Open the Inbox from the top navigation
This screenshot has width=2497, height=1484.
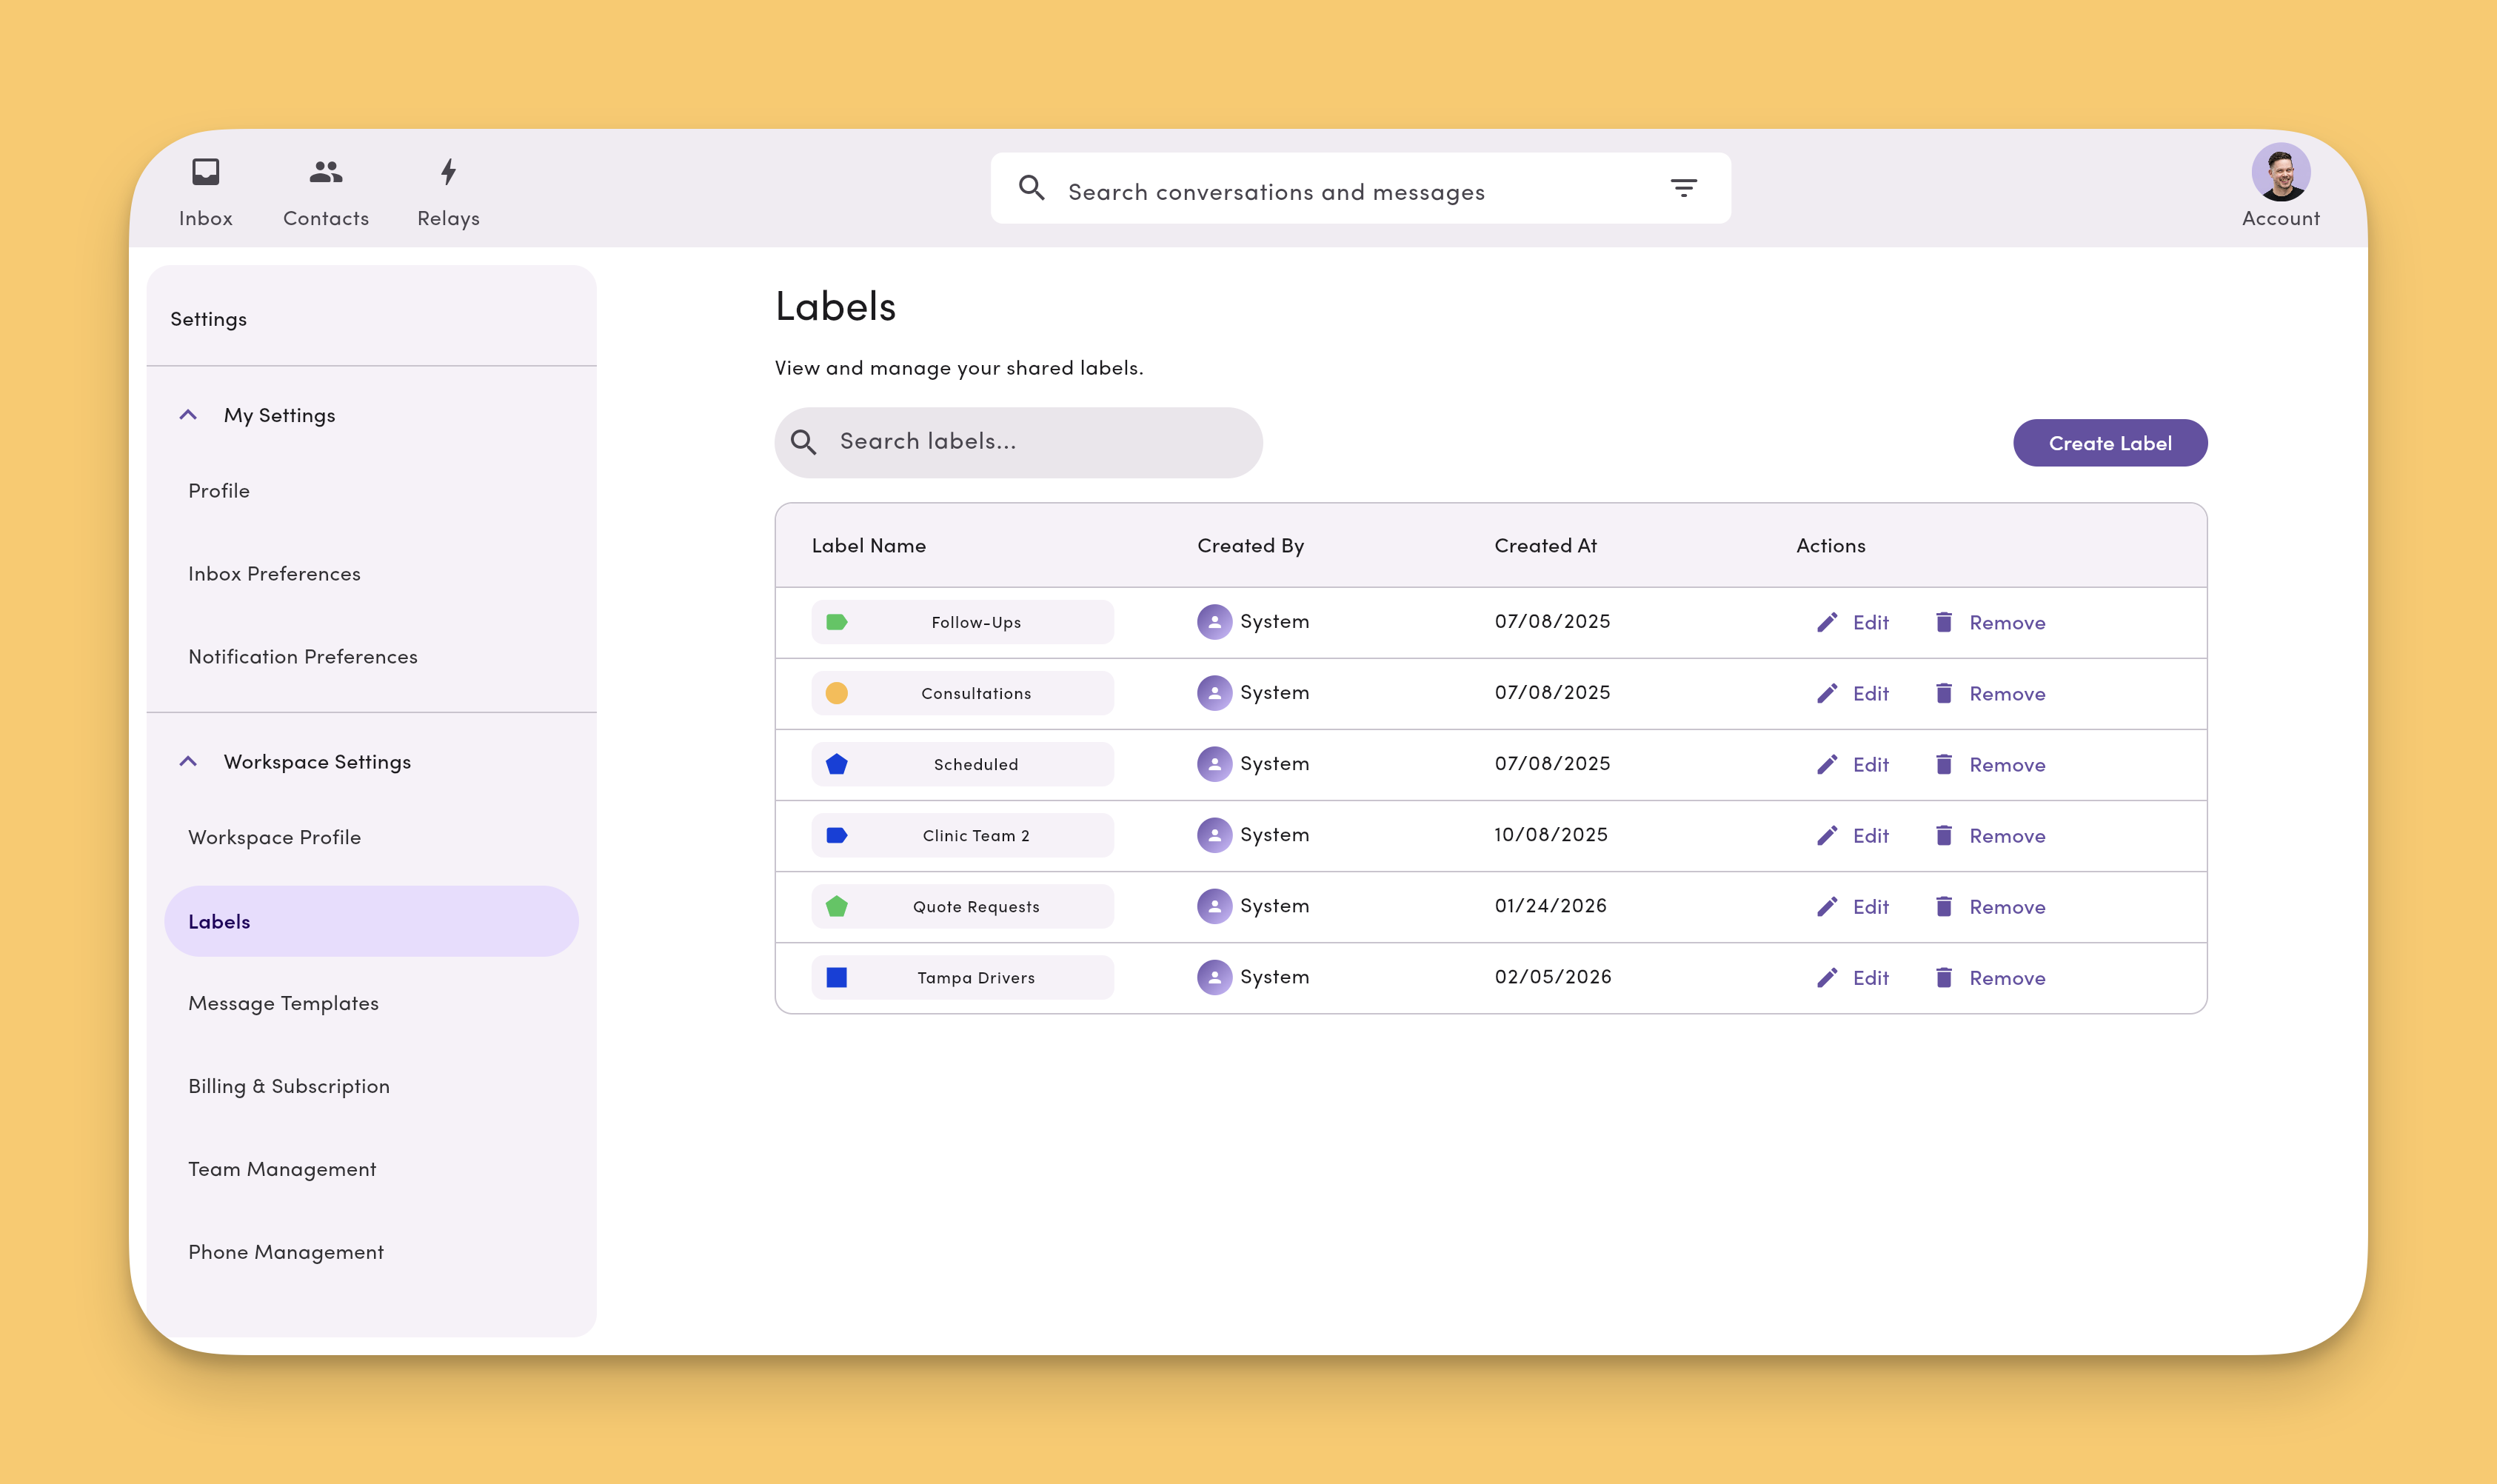coord(205,189)
